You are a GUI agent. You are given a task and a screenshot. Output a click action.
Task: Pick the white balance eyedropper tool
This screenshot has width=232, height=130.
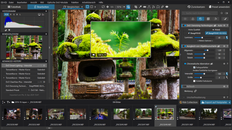tap(140, 7)
